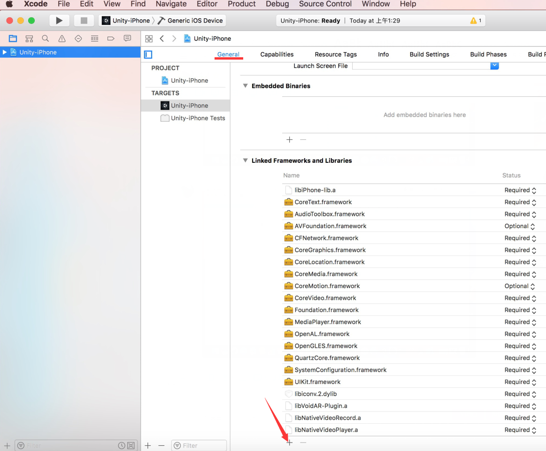Open the Debug menu
Image resolution: width=546 pixels, height=451 pixels.
277,4
